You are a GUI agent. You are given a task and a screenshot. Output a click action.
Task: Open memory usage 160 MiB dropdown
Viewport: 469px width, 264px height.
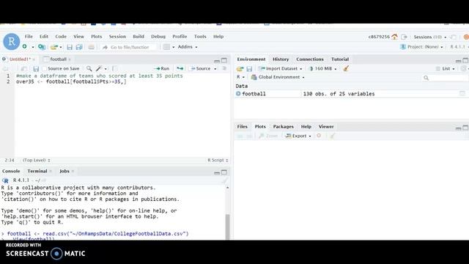[x=322, y=68]
